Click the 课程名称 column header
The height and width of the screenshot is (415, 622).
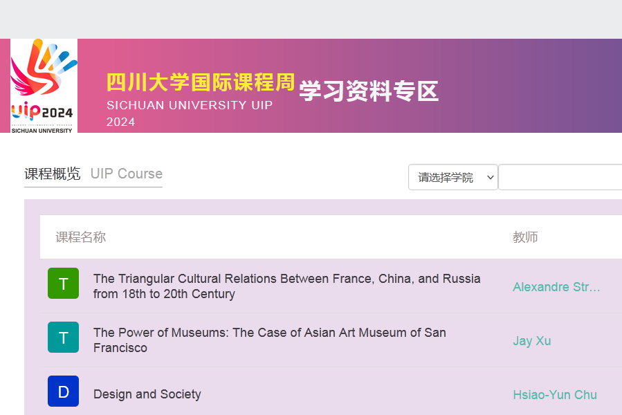point(80,237)
